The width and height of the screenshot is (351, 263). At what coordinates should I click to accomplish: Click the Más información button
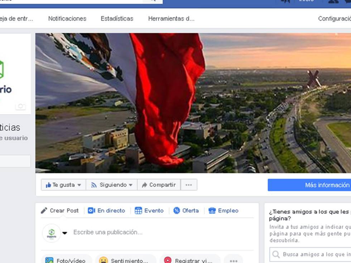click(309, 185)
